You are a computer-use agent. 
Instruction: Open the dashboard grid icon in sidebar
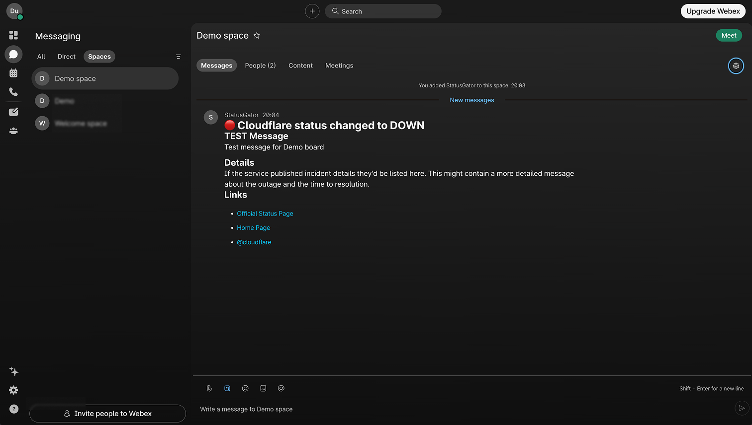(13, 35)
